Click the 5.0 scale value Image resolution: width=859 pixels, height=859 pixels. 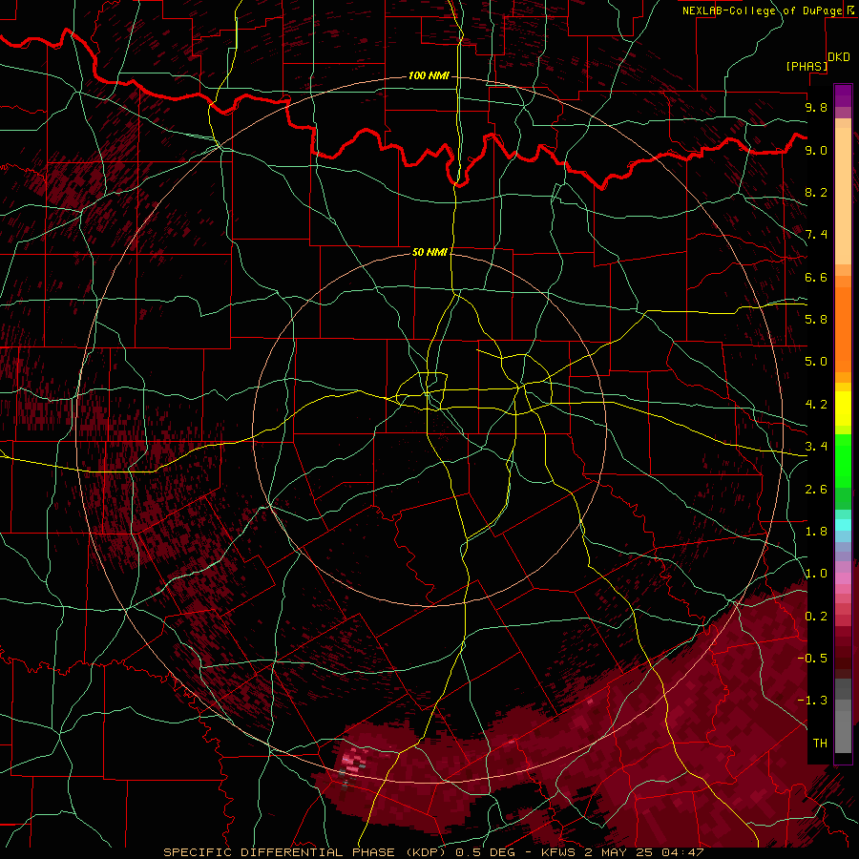point(816,362)
